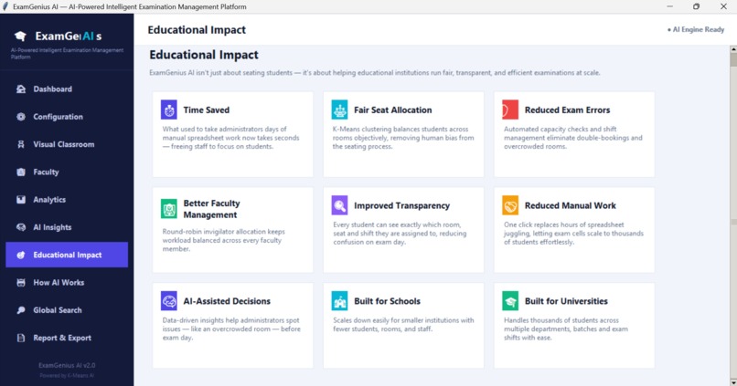Click the Built for Schools heading
This screenshot has width=737, height=386.
click(387, 301)
